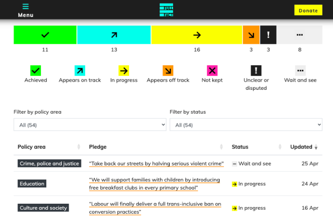Click the grey Wait and see legend icon

tap(300, 70)
